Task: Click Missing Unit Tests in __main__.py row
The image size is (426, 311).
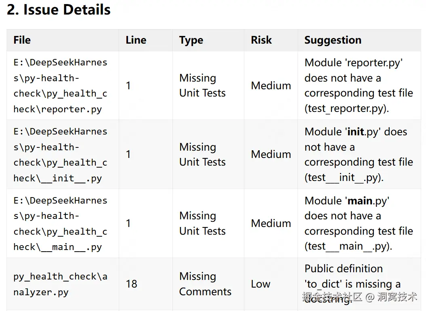Action: (202, 223)
